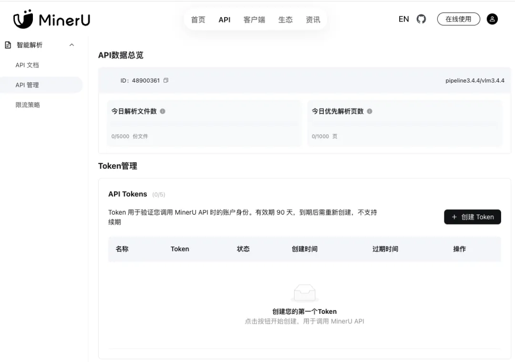The width and height of the screenshot is (515, 362).
Task: Click the 0/1000 页 value
Action: [325, 136]
